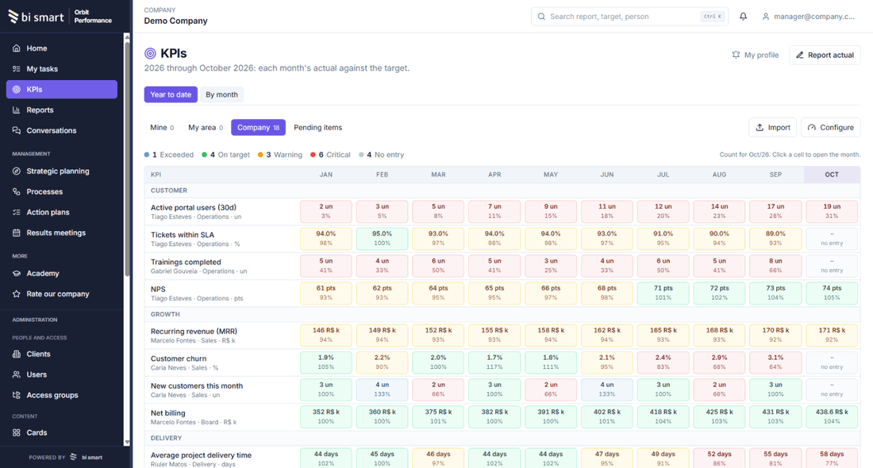Open NPS May cell 66 pts
The image size is (873, 468).
click(551, 293)
